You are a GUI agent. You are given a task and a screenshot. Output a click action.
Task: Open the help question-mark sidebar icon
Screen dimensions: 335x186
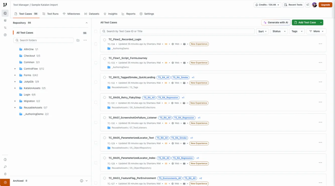tap(5, 160)
